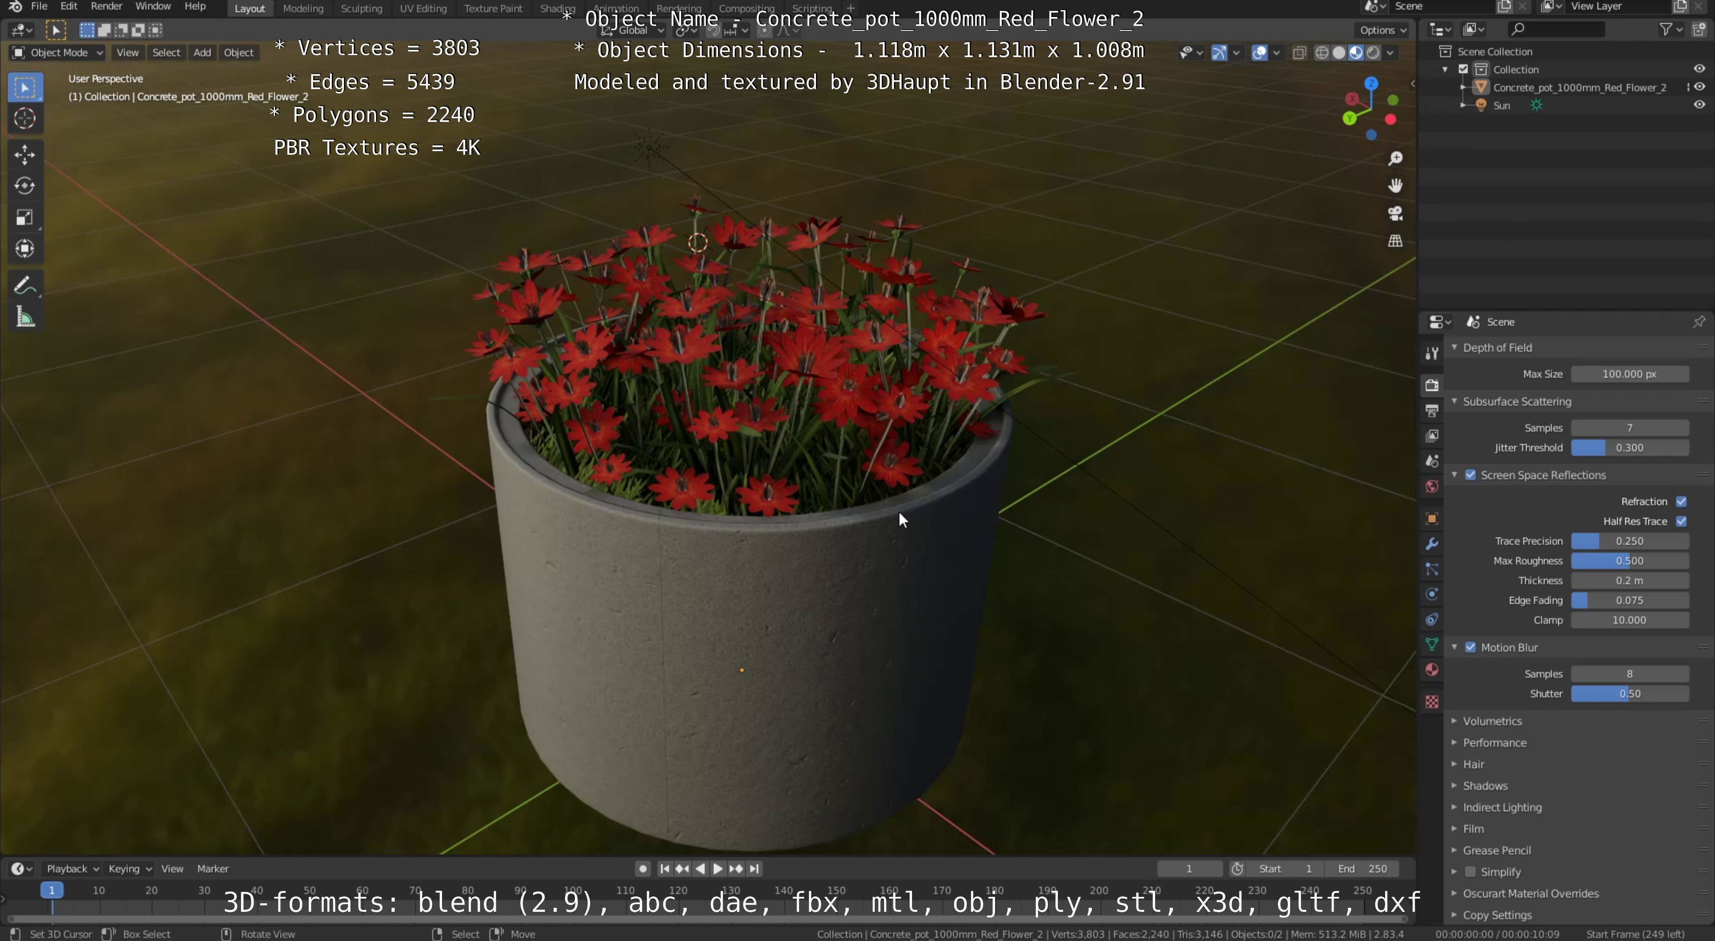Hide Collection in the outliner
The image size is (1715, 941).
[x=1699, y=69]
